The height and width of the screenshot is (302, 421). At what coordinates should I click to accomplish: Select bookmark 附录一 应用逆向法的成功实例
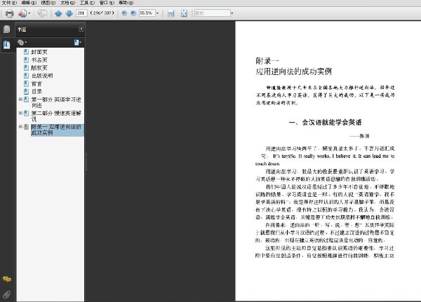[x=58, y=130]
